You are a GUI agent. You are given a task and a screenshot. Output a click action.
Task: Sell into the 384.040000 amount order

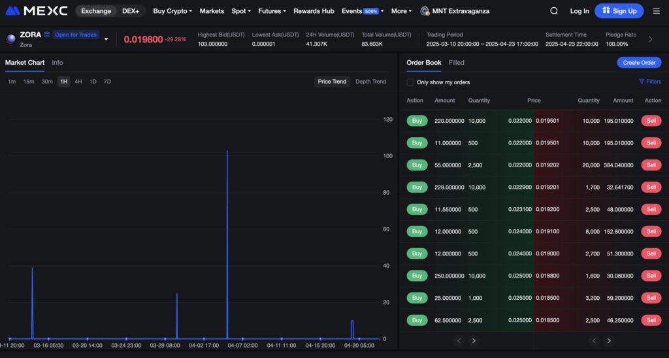651,165
